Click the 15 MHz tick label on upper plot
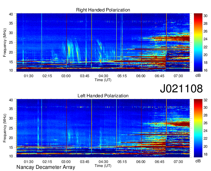This screenshot has width=211, height=171. click(11, 62)
